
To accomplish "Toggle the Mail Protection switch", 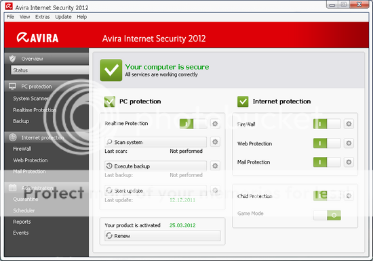I will [x=327, y=162].
